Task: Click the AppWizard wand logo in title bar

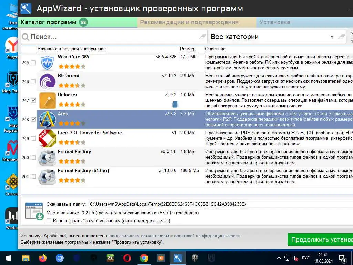Action: click(26, 9)
